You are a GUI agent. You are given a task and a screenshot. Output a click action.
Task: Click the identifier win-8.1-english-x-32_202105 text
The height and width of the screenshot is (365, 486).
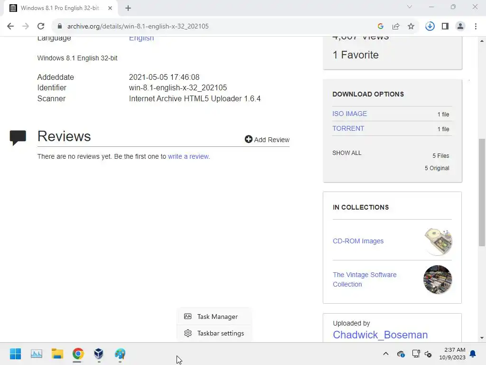(178, 87)
